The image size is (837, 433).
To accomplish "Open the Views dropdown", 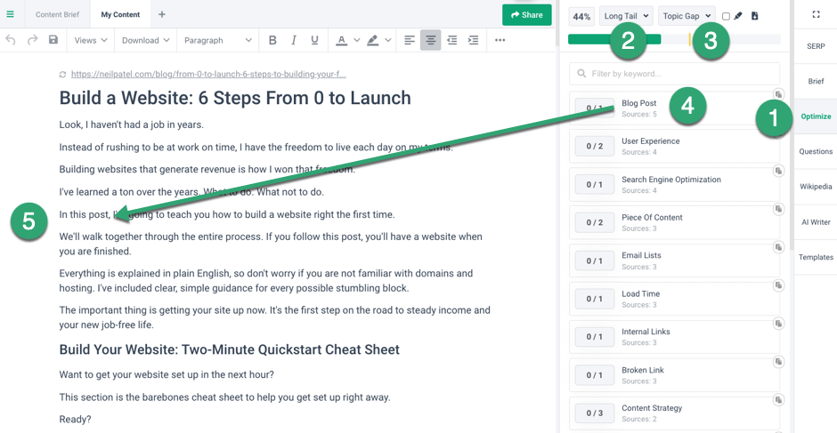I will point(91,40).
